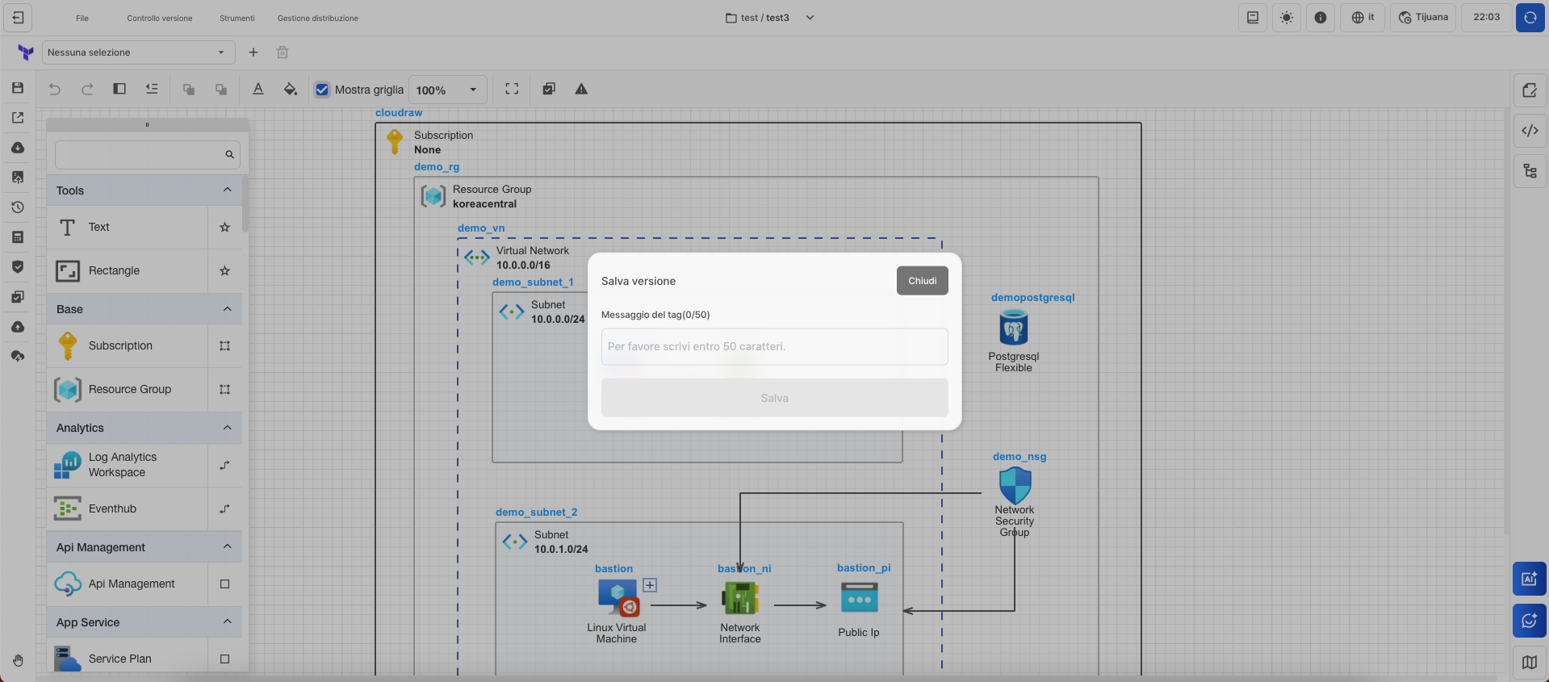Click the fill color bucket icon

click(291, 90)
